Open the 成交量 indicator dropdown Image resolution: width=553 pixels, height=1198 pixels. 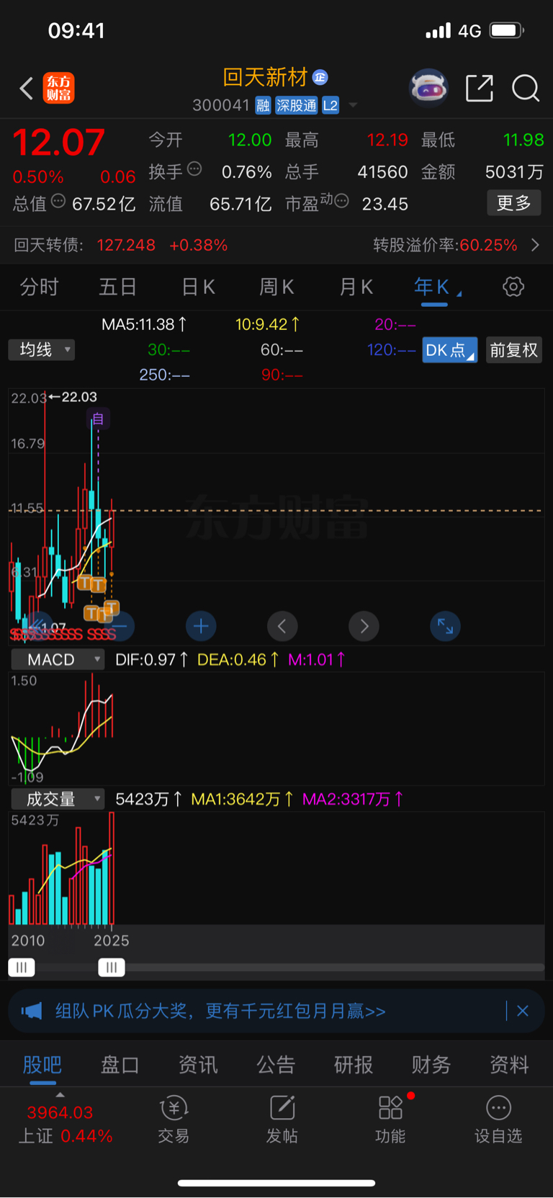pos(58,799)
